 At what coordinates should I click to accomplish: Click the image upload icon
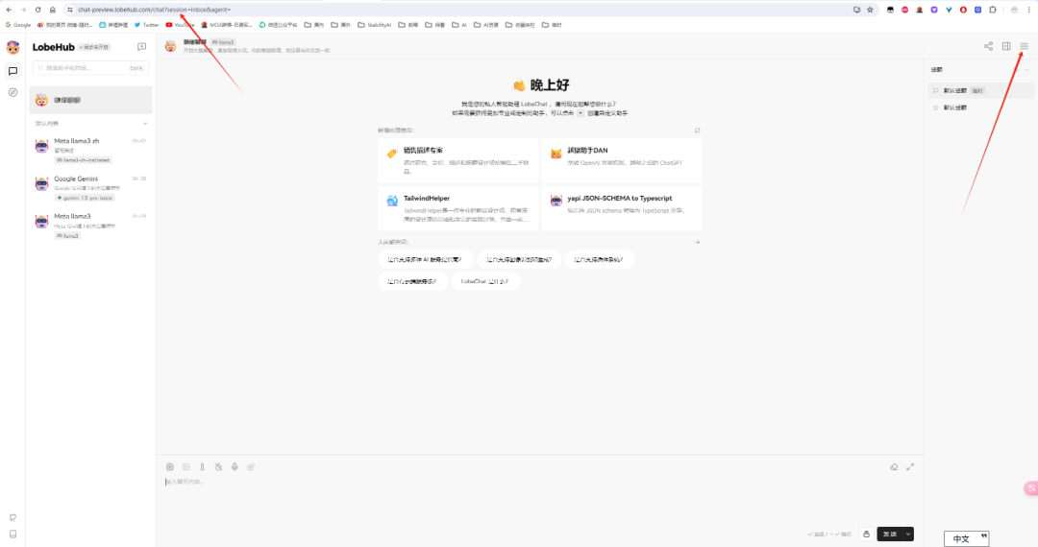(x=186, y=467)
